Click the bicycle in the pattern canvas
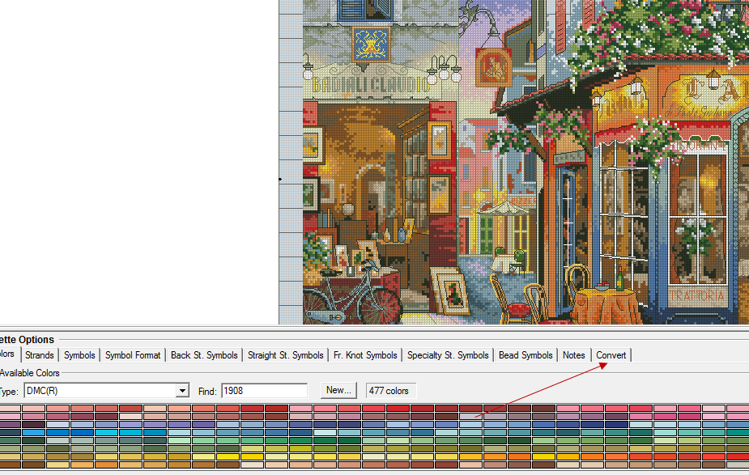This screenshot has height=475, width=749. click(x=352, y=292)
